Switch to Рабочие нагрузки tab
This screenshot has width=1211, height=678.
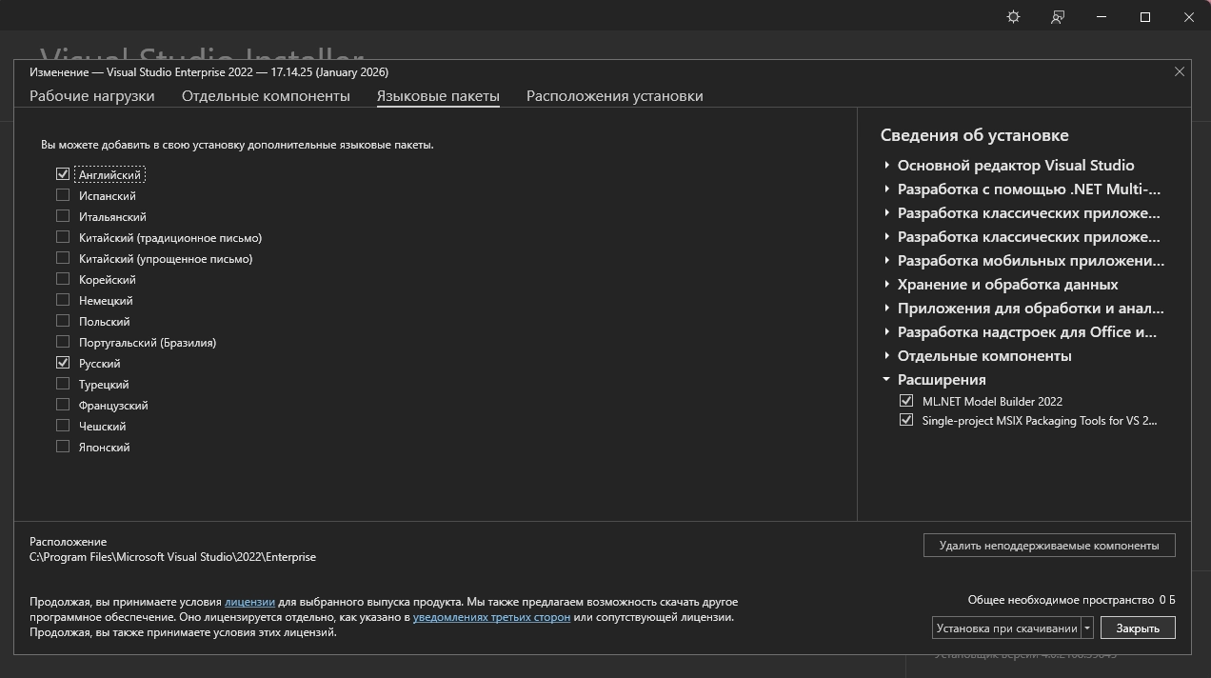point(91,96)
